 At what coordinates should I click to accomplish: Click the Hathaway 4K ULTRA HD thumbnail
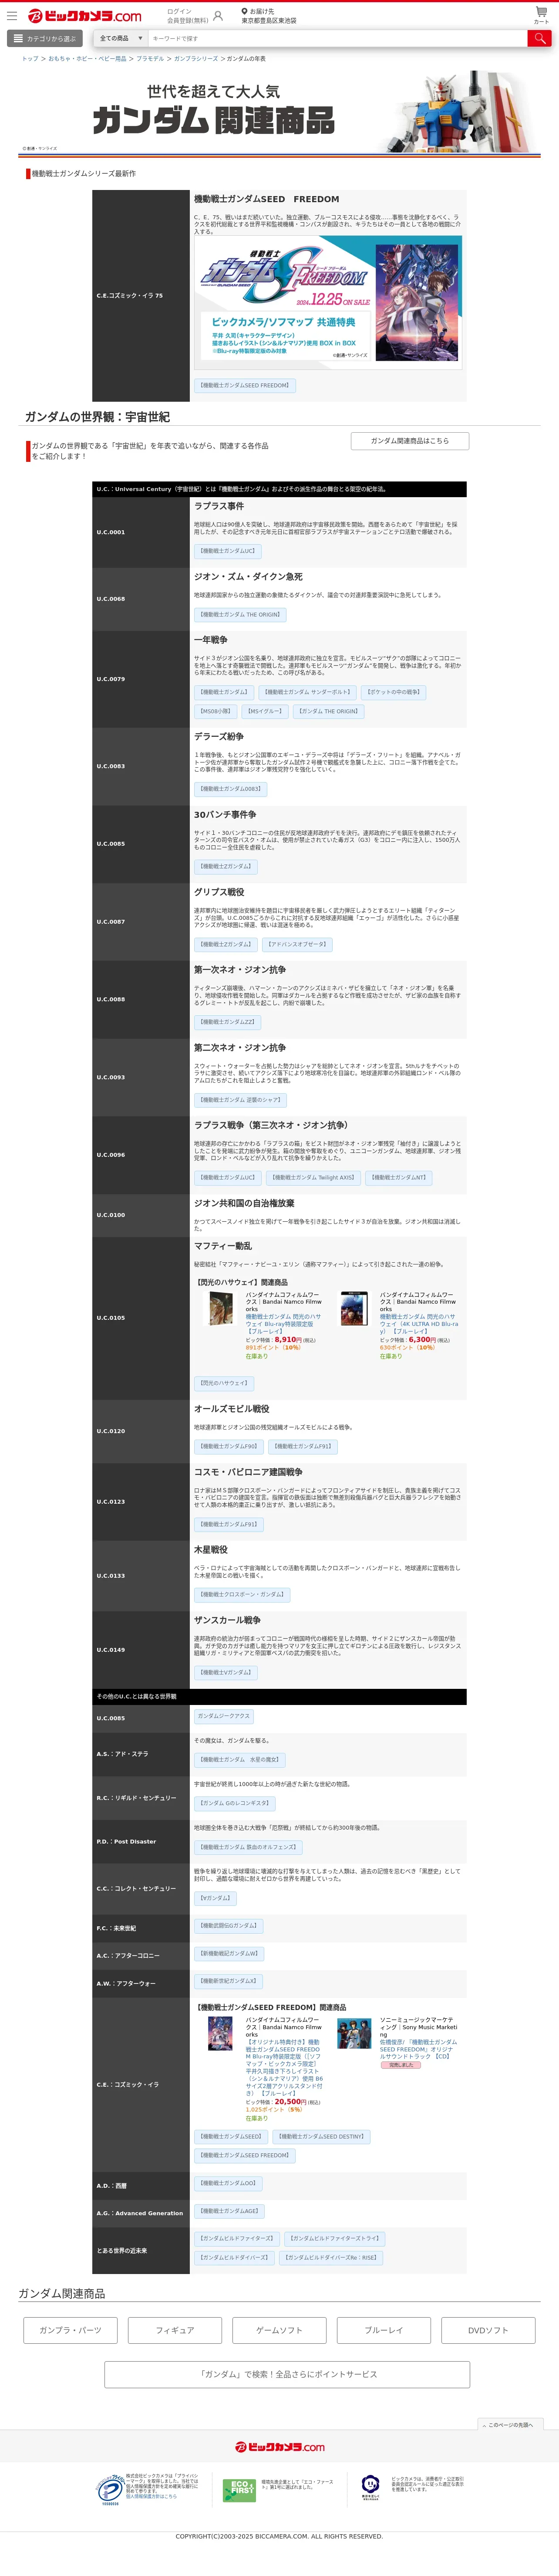pyautogui.click(x=354, y=1308)
